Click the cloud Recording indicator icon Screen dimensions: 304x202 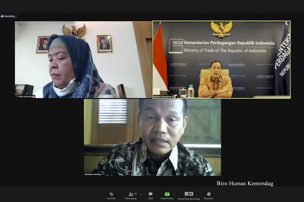(x=2, y=16)
